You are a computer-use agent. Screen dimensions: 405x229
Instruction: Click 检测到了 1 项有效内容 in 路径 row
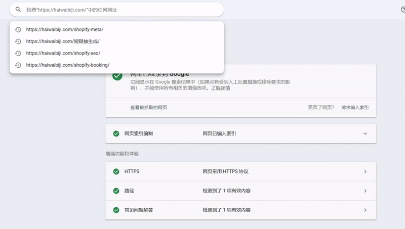point(226,191)
